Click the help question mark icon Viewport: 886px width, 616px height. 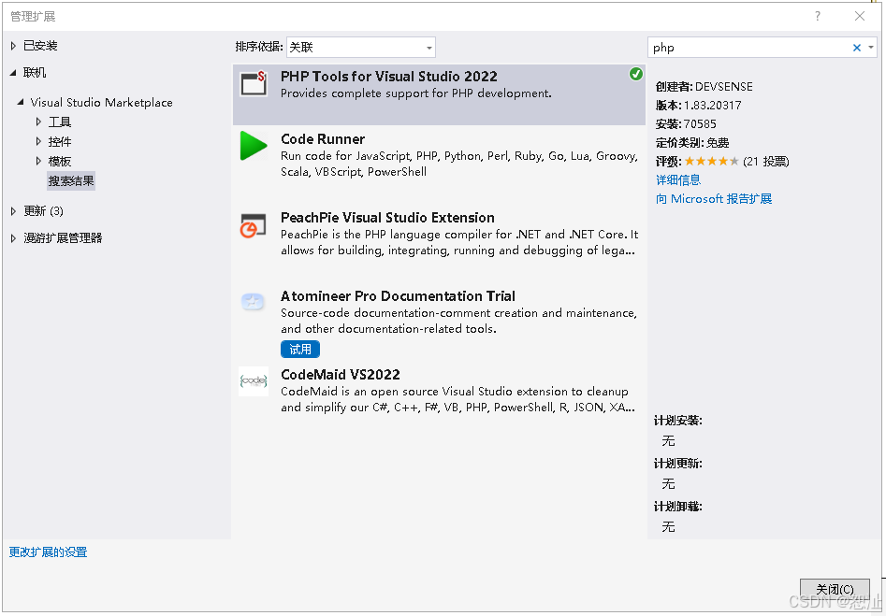[817, 15]
